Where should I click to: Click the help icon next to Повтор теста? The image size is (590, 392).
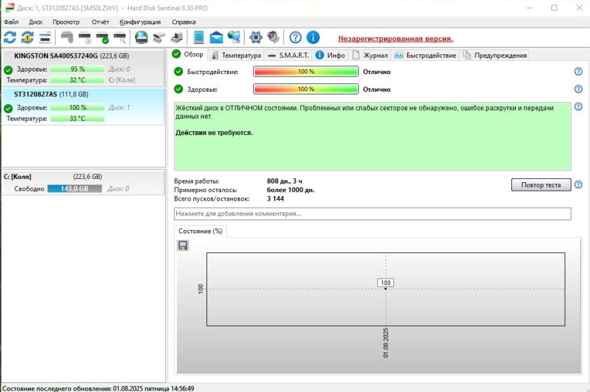coord(578,185)
